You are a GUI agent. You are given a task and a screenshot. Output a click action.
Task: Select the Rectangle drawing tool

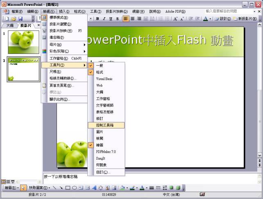[68, 188]
